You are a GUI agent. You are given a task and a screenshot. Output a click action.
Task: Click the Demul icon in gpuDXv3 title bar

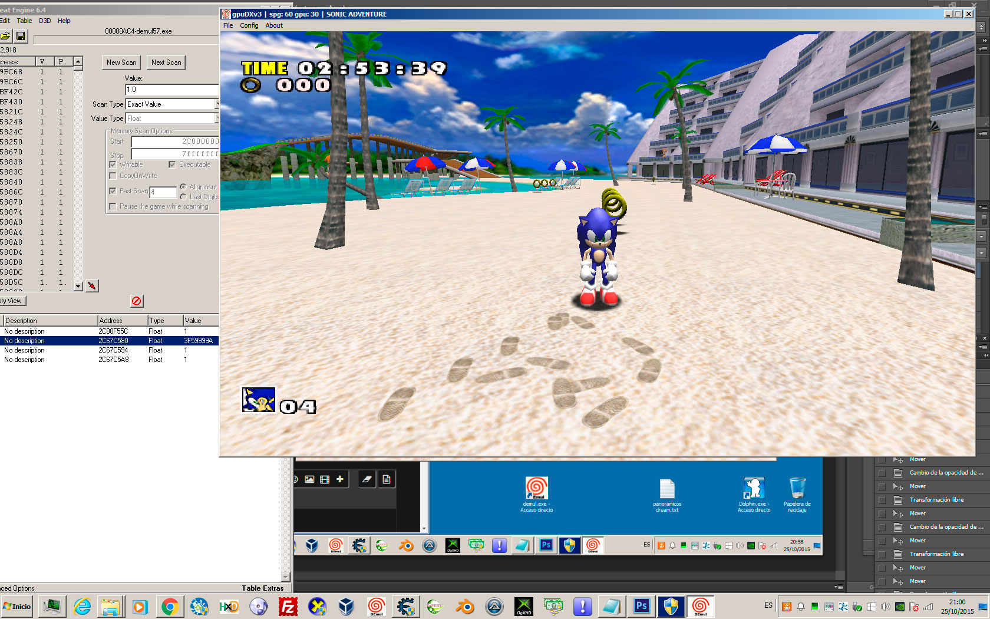226,14
